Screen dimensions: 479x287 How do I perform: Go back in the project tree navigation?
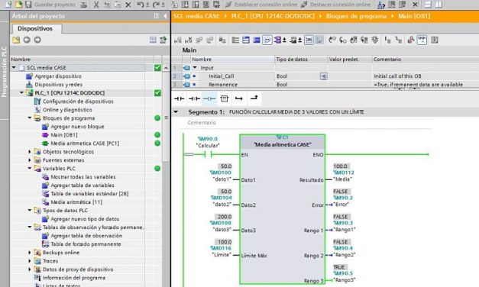pos(27,40)
